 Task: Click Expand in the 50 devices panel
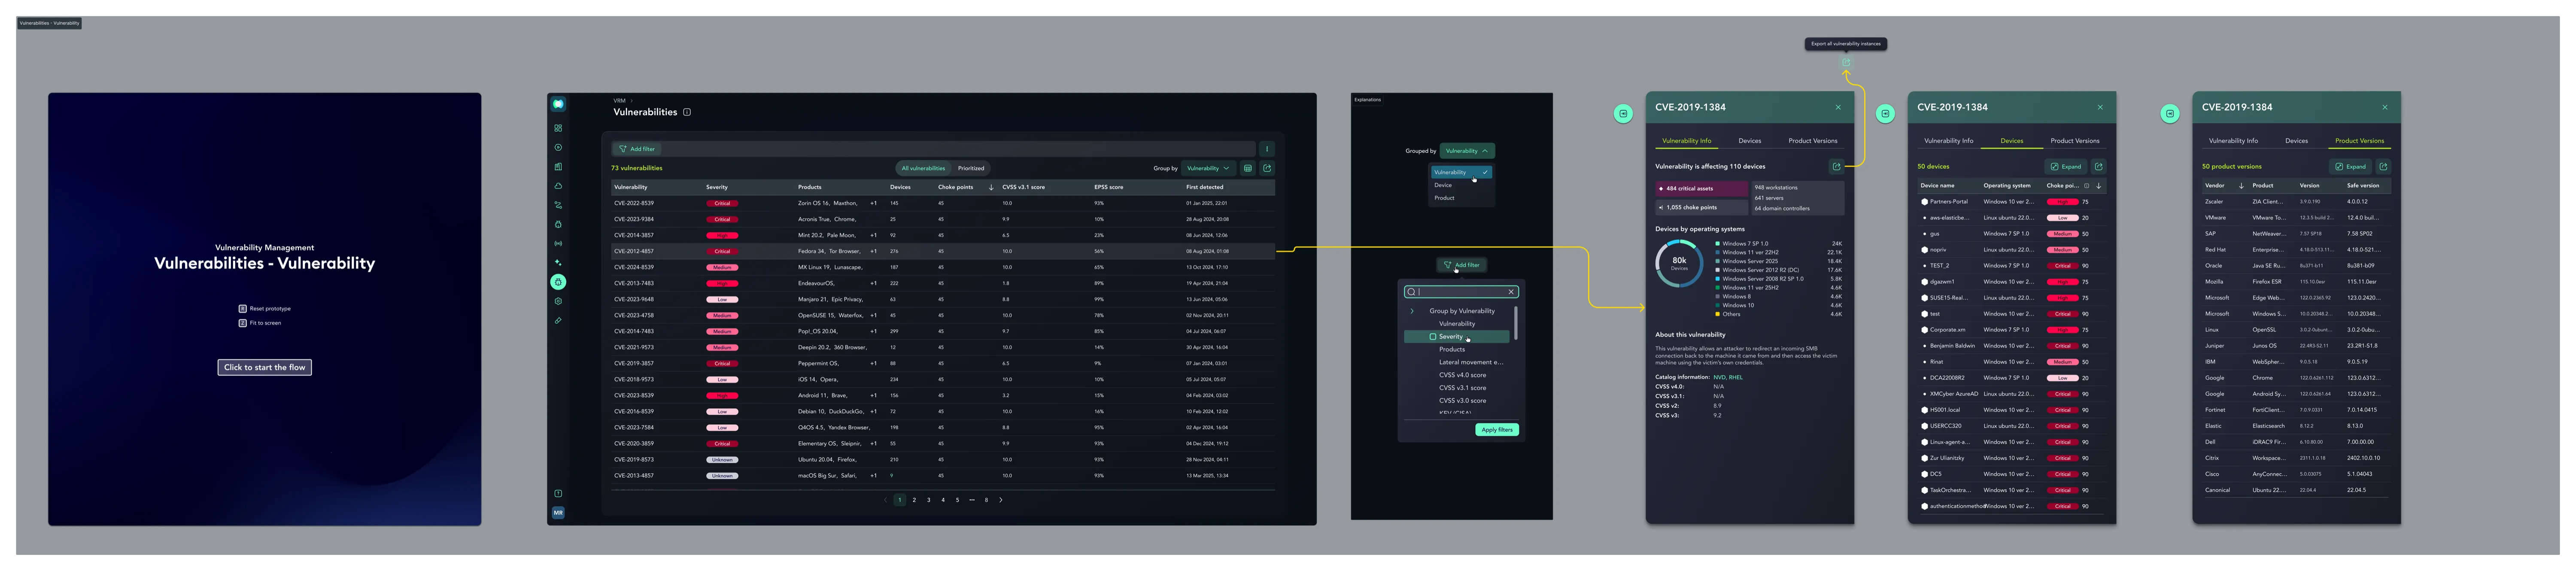pos(2066,167)
